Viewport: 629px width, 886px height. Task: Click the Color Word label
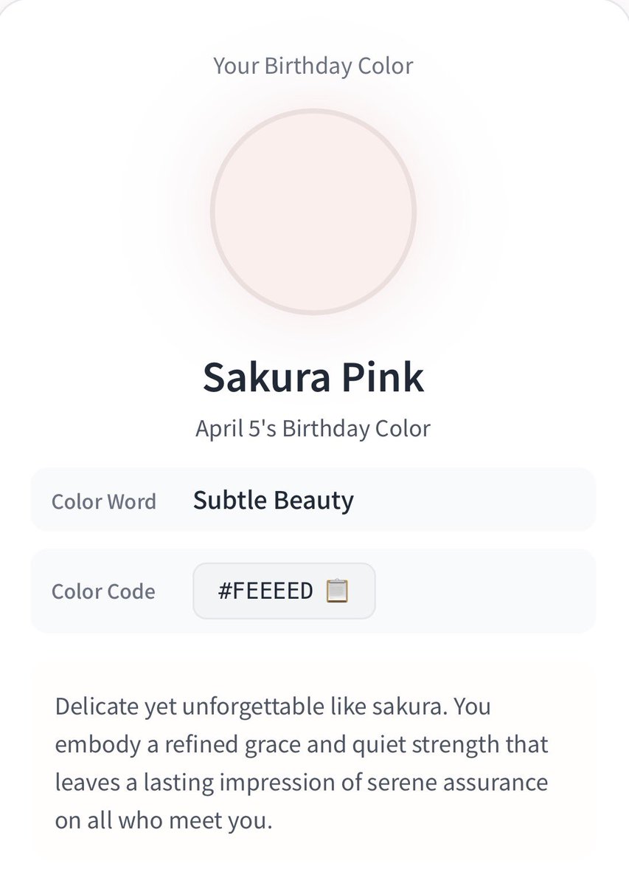[104, 501]
